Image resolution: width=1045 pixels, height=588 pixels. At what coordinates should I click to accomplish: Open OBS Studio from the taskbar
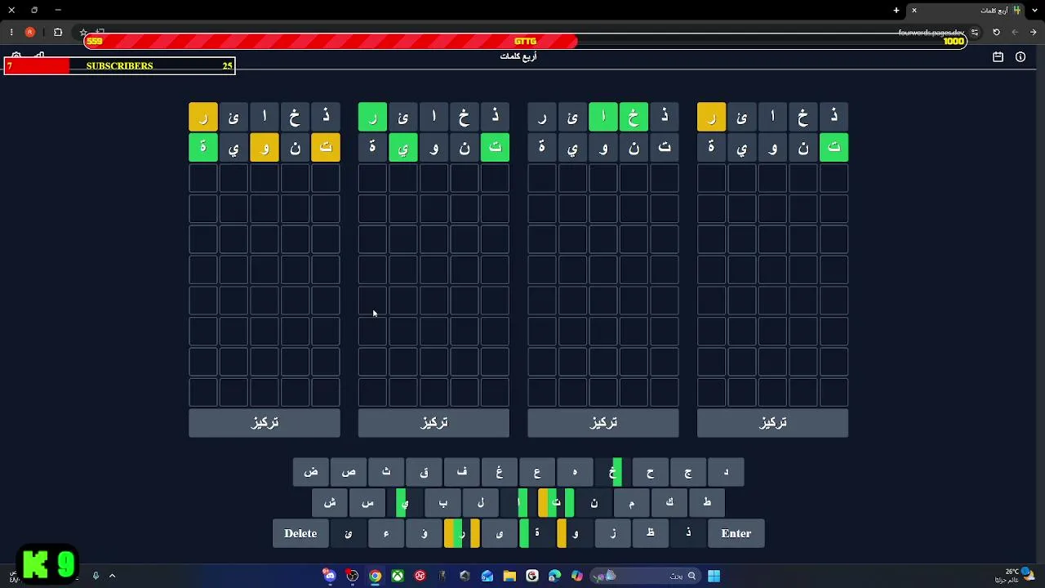coord(353,576)
